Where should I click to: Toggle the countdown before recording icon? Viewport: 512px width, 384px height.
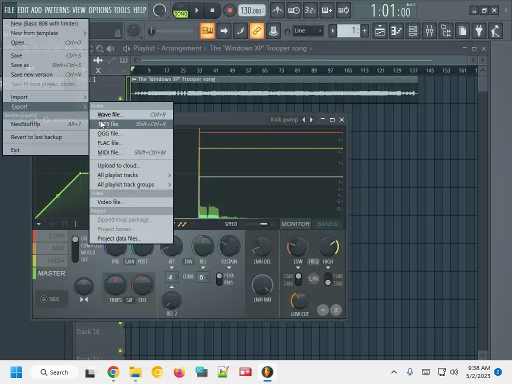[x=310, y=10]
